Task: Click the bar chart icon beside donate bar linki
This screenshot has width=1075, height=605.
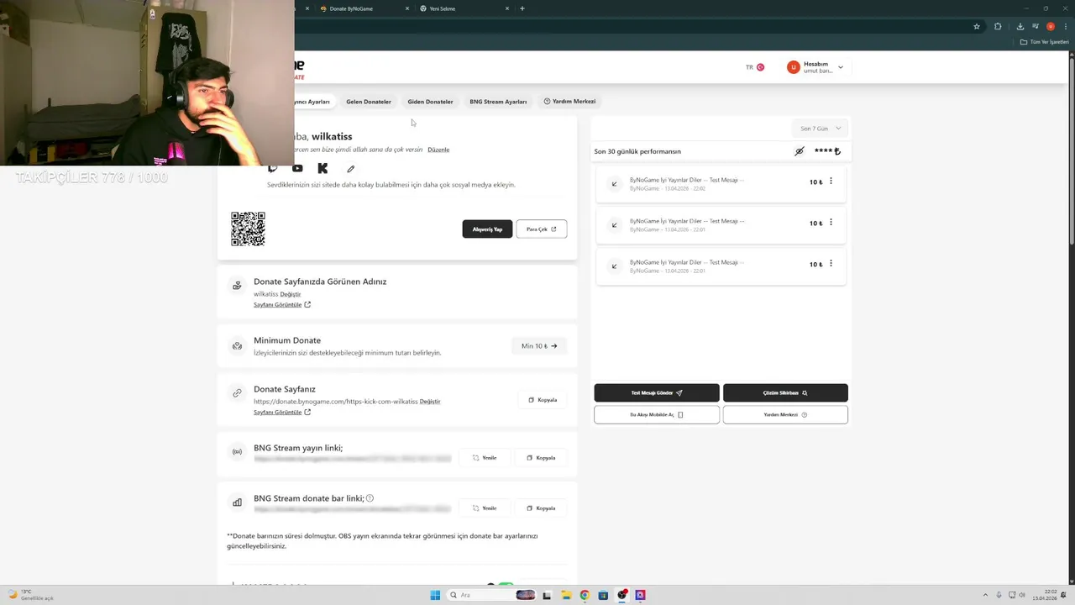Action: (237, 502)
